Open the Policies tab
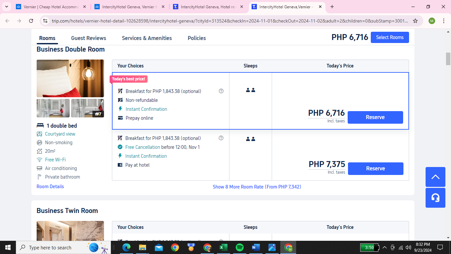Screen dimensions: 451x254 [197, 38]
